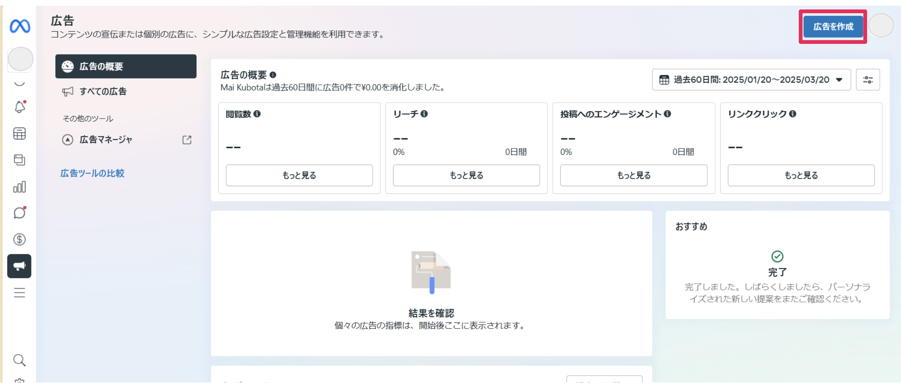
Task: Open the insights bar chart icon
Action: click(x=20, y=187)
